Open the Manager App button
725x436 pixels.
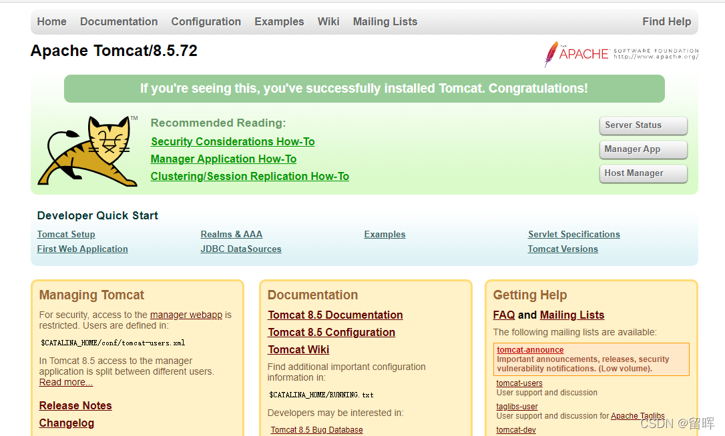[643, 149]
